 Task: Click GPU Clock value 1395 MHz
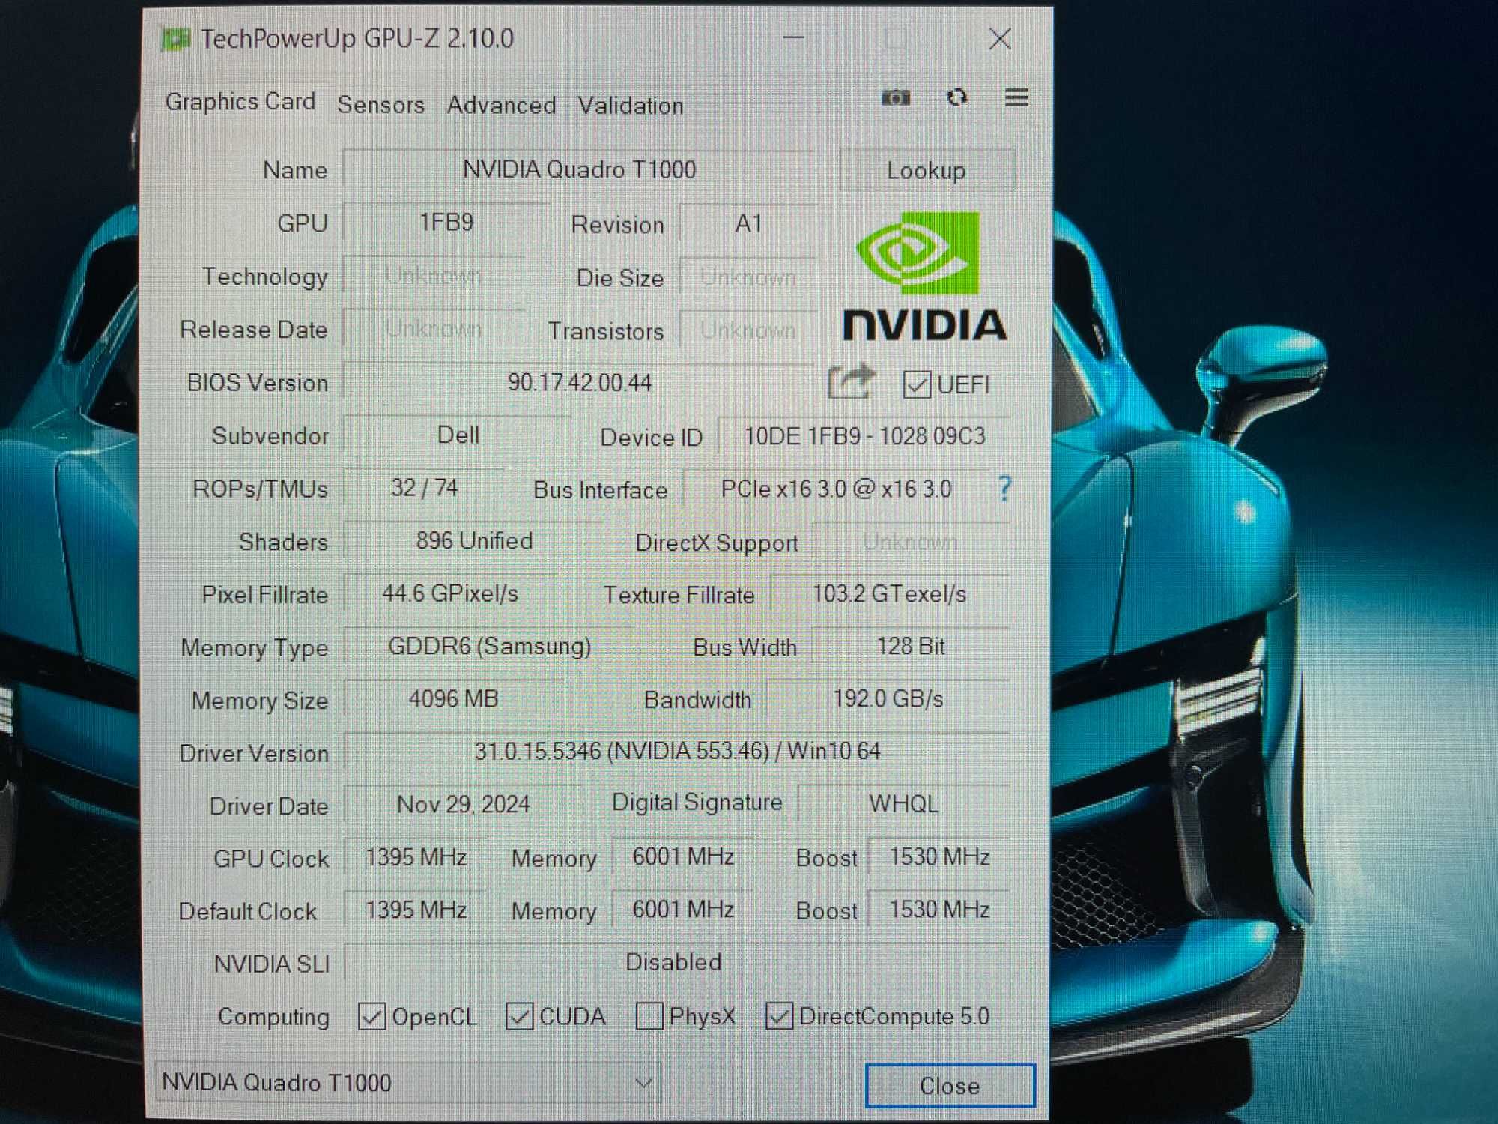pos(416,856)
